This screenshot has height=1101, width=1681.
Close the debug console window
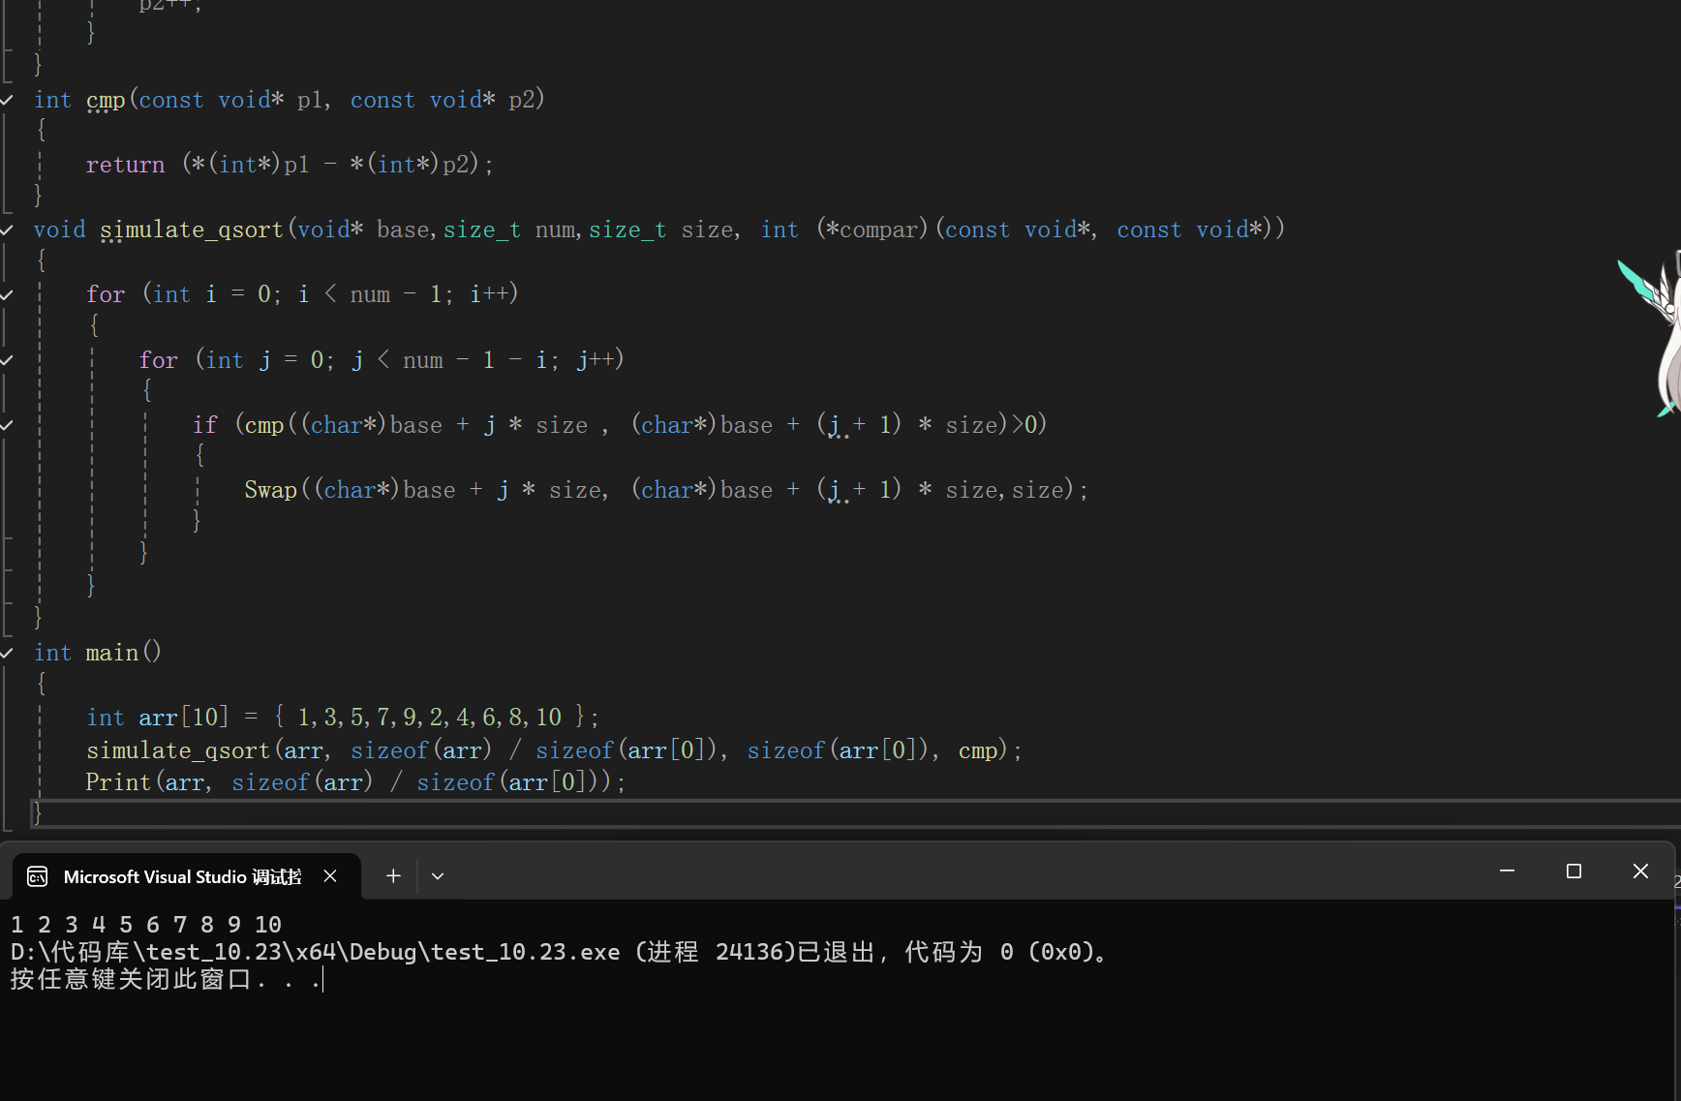pos(1640,872)
